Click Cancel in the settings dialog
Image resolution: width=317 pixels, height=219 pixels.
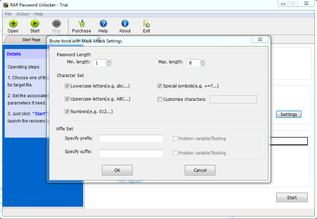click(x=200, y=170)
